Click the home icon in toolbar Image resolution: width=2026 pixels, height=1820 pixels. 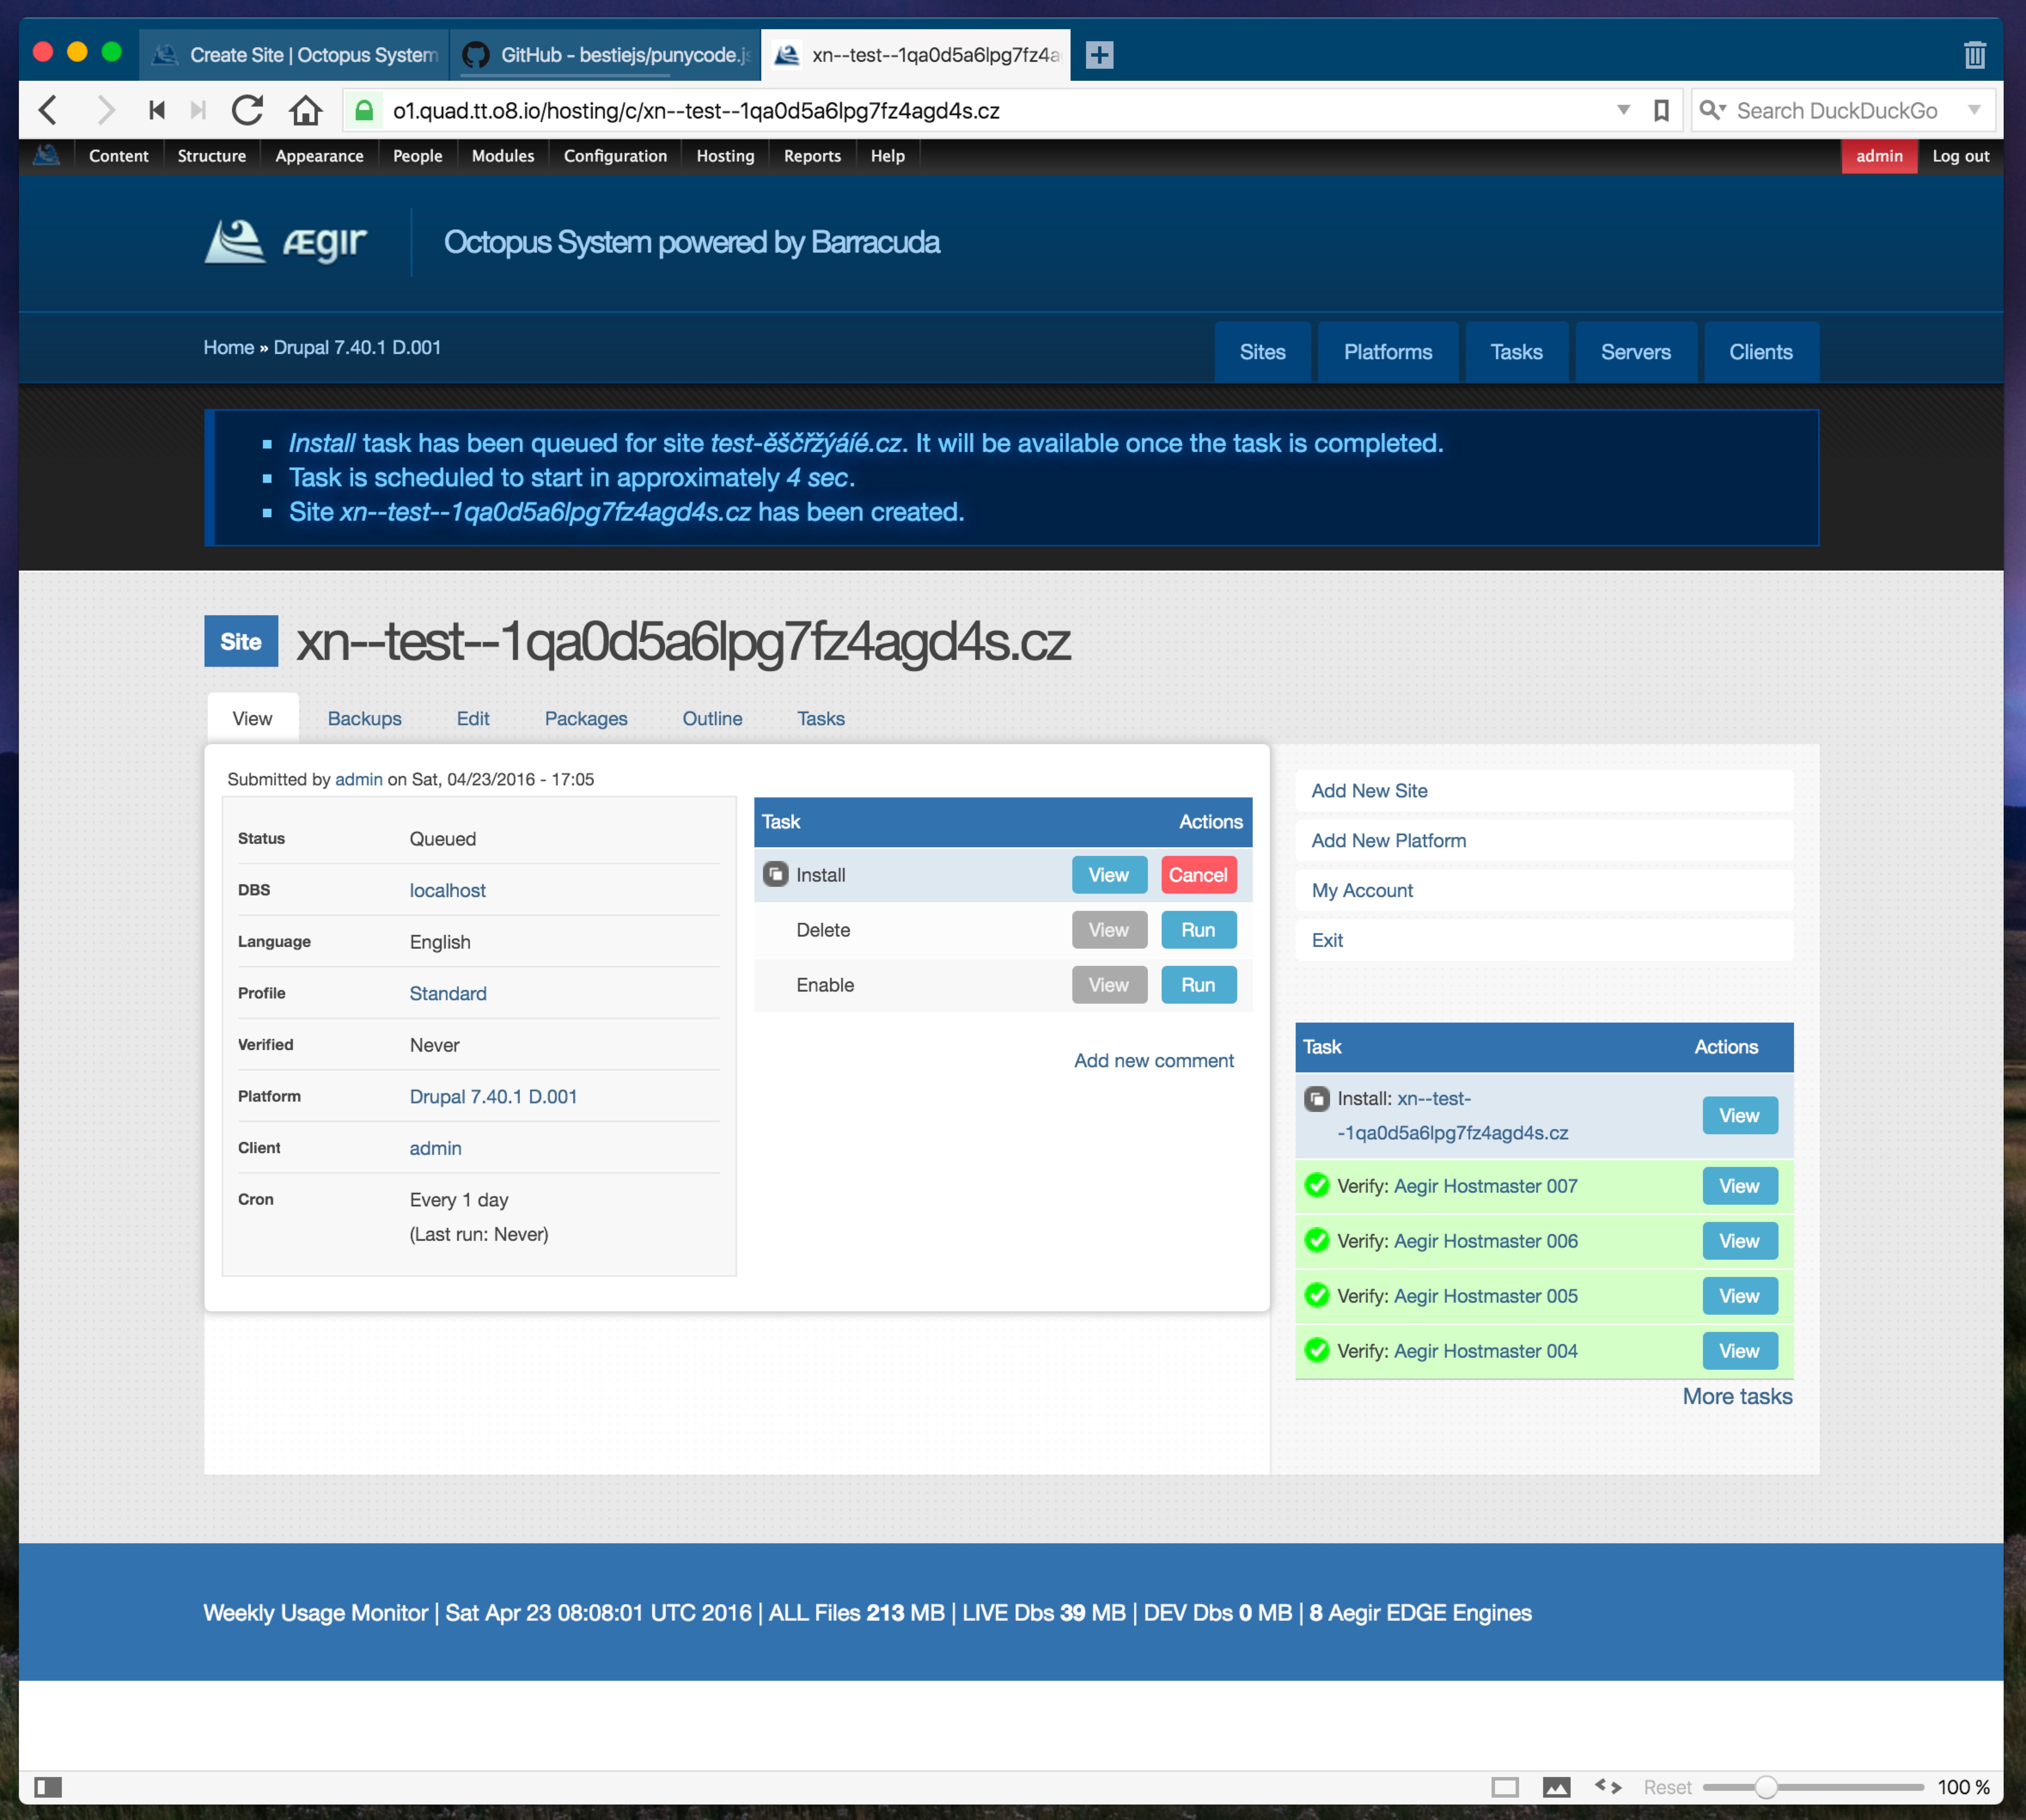306,110
